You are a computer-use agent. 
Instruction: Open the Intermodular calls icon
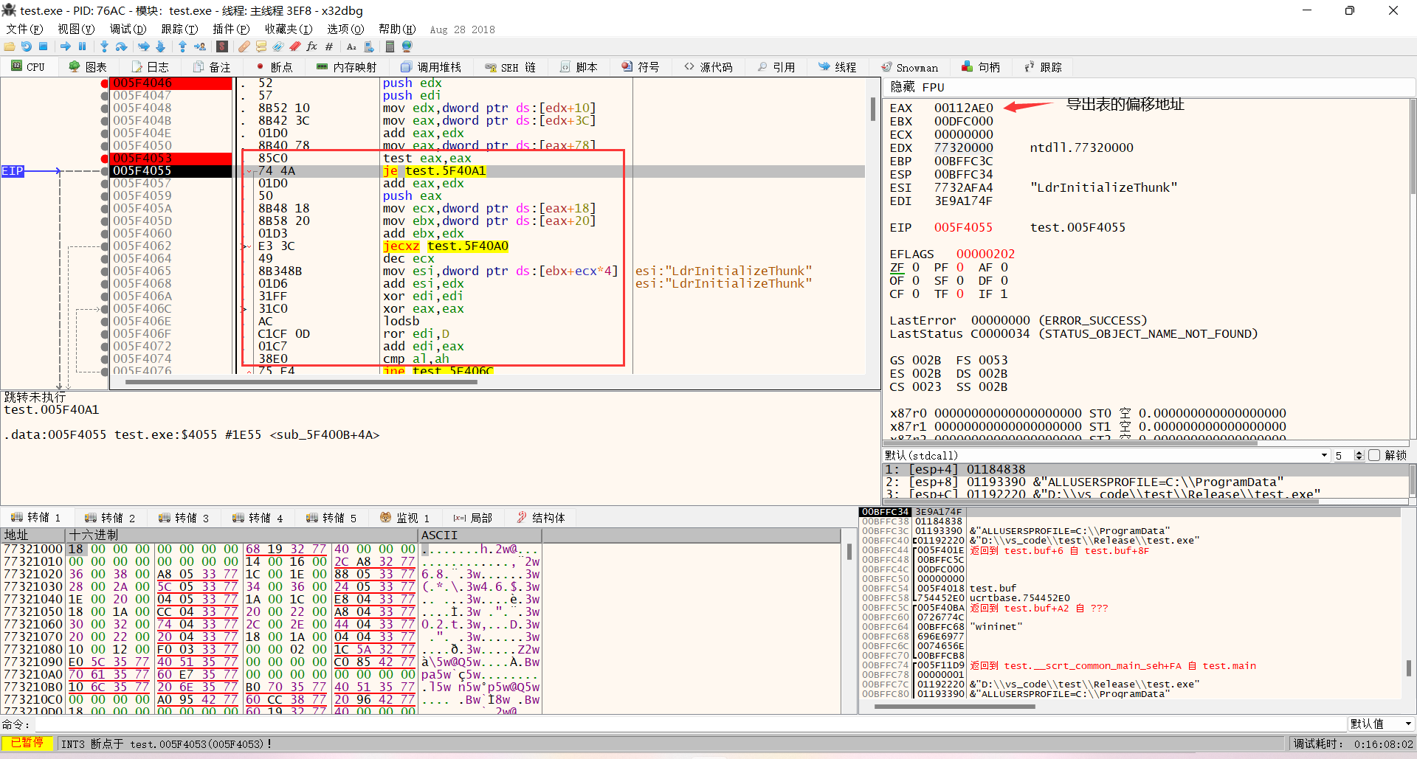coord(369,46)
